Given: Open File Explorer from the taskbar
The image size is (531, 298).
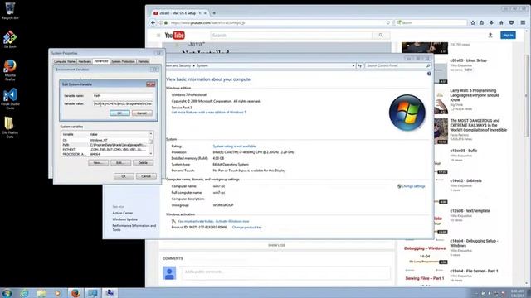Looking at the screenshot, I should pos(41,293).
